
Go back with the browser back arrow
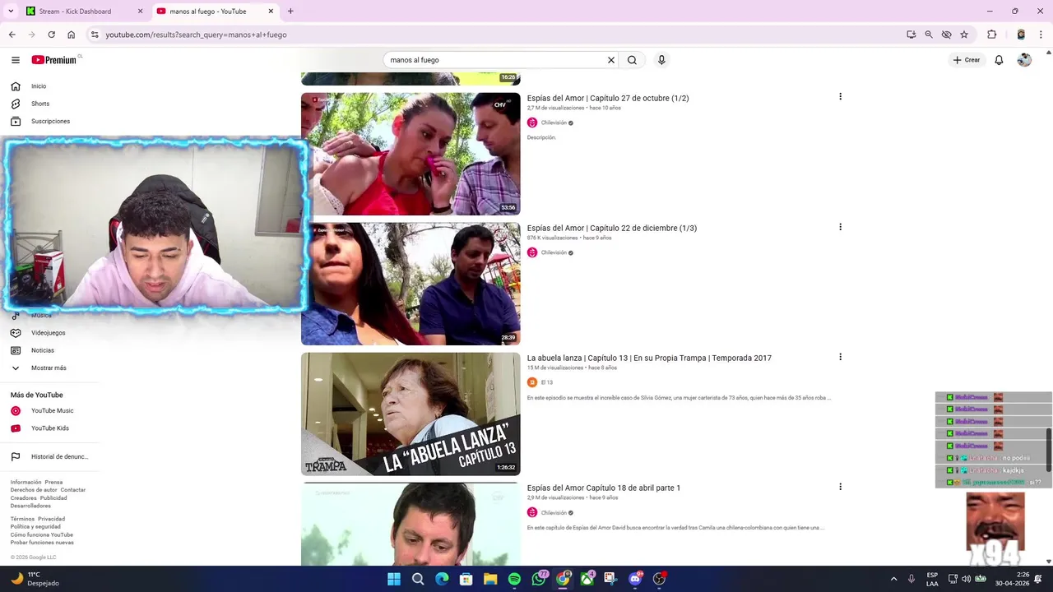[12, 35]
